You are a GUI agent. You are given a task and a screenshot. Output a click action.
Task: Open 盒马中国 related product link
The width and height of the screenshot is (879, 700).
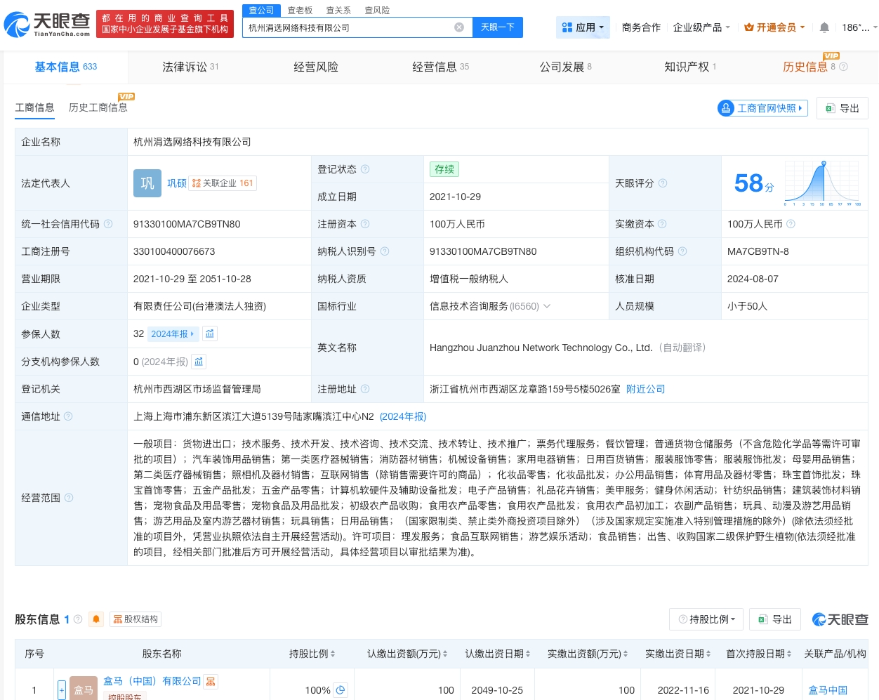[828, 690]
